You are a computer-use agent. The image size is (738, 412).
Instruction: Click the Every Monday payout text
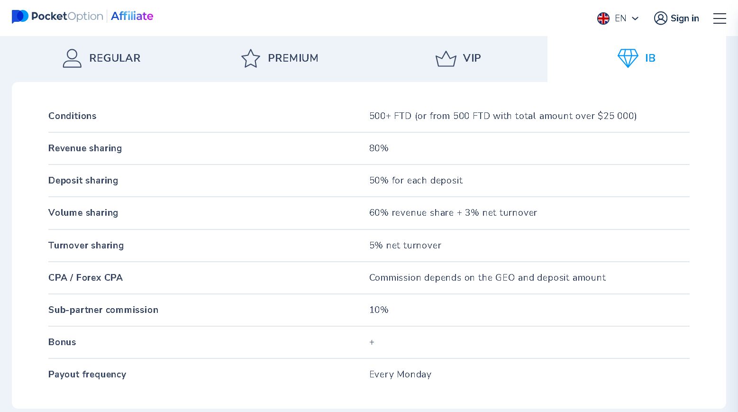tap(400, 375)
